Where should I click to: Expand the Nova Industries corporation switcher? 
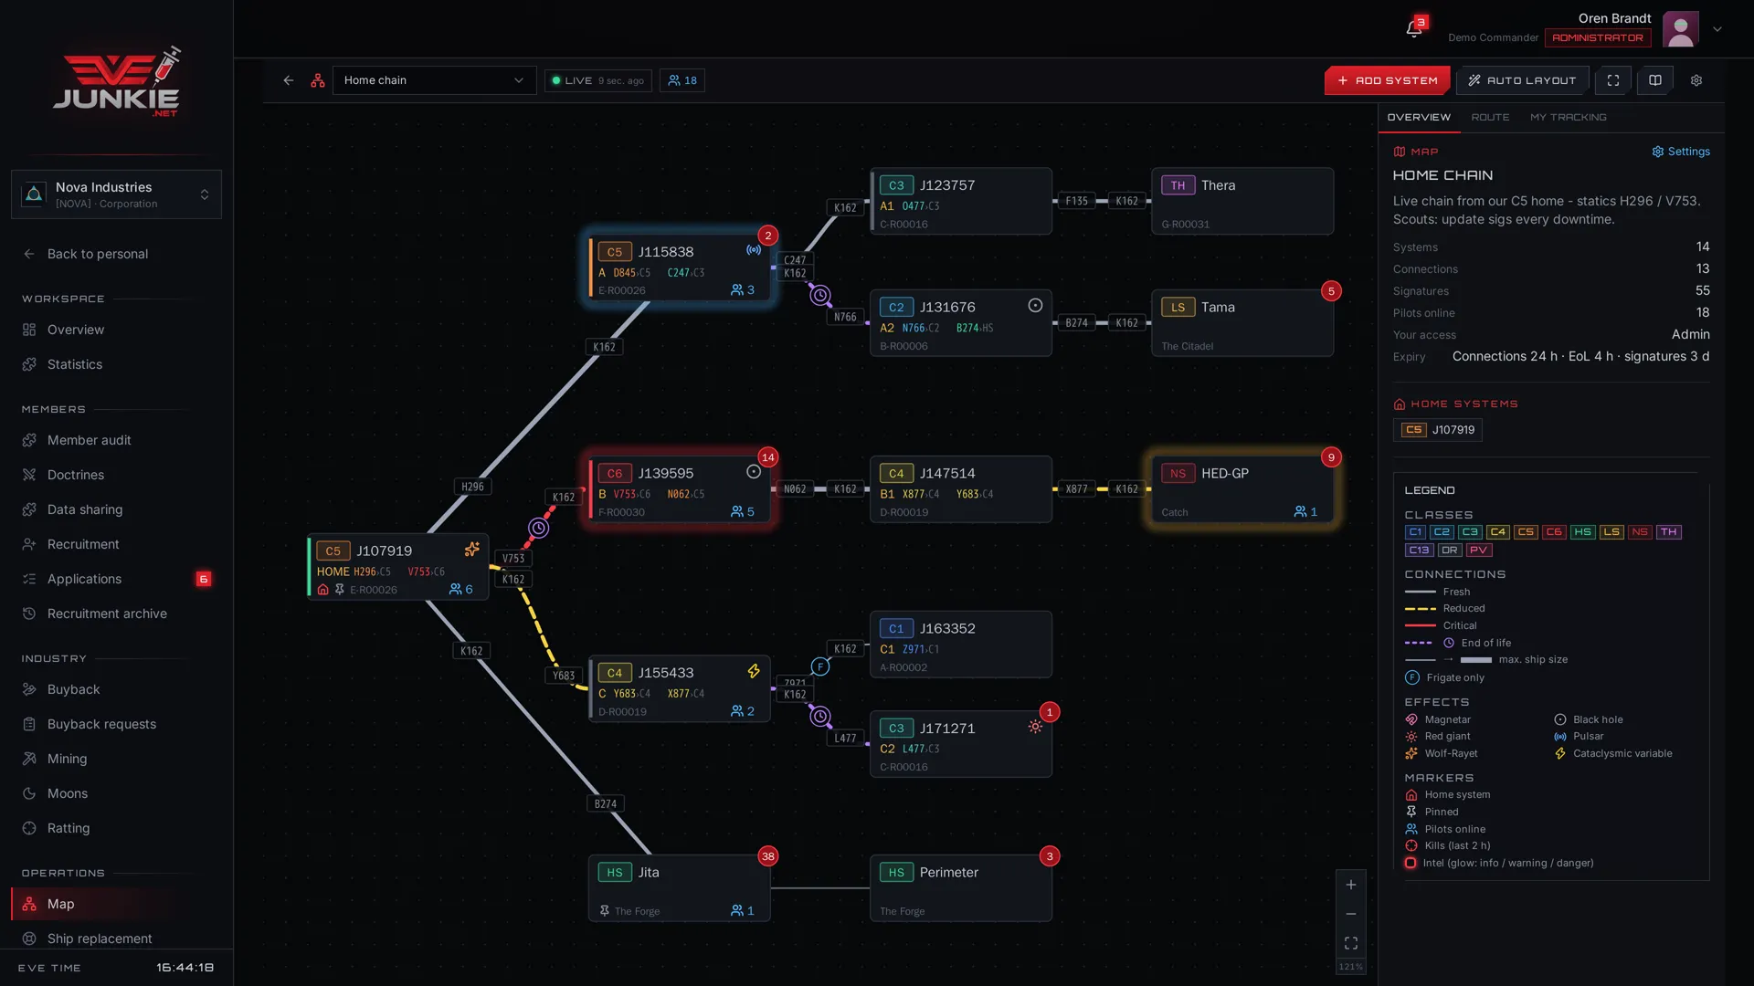116,194
